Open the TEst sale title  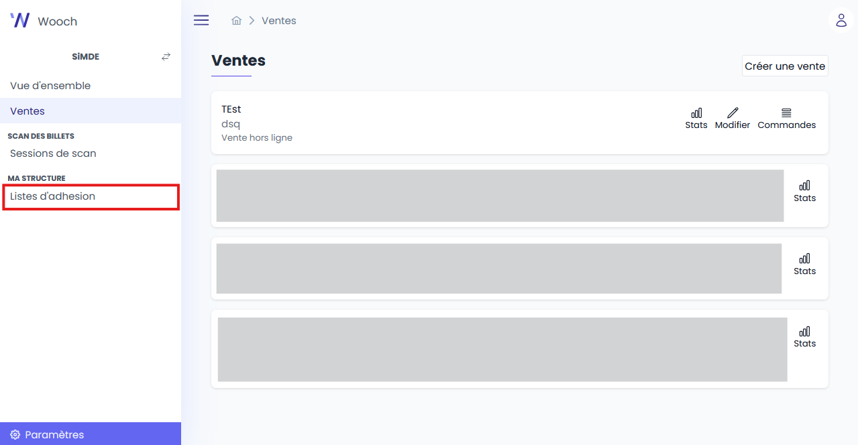[x=231, y=109]
